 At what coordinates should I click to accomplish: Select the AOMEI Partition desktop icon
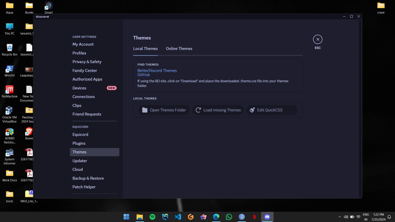click(10, 136)
